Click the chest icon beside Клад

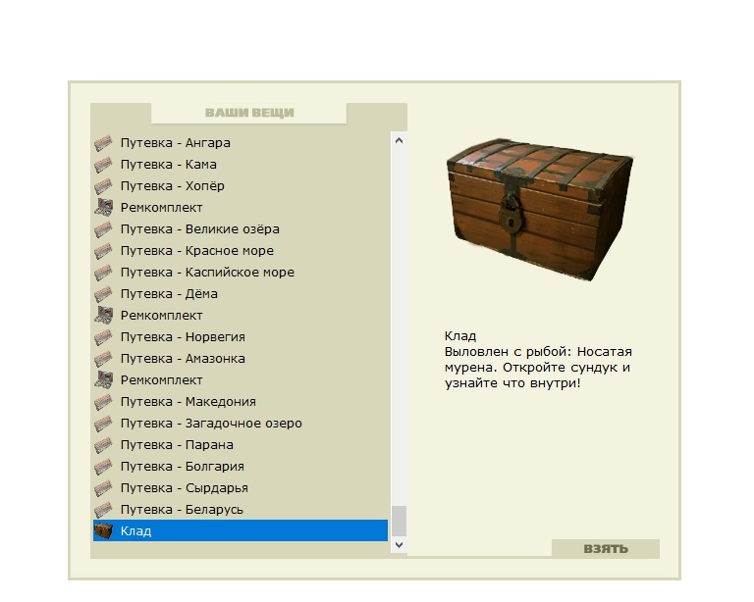[103, 531]
